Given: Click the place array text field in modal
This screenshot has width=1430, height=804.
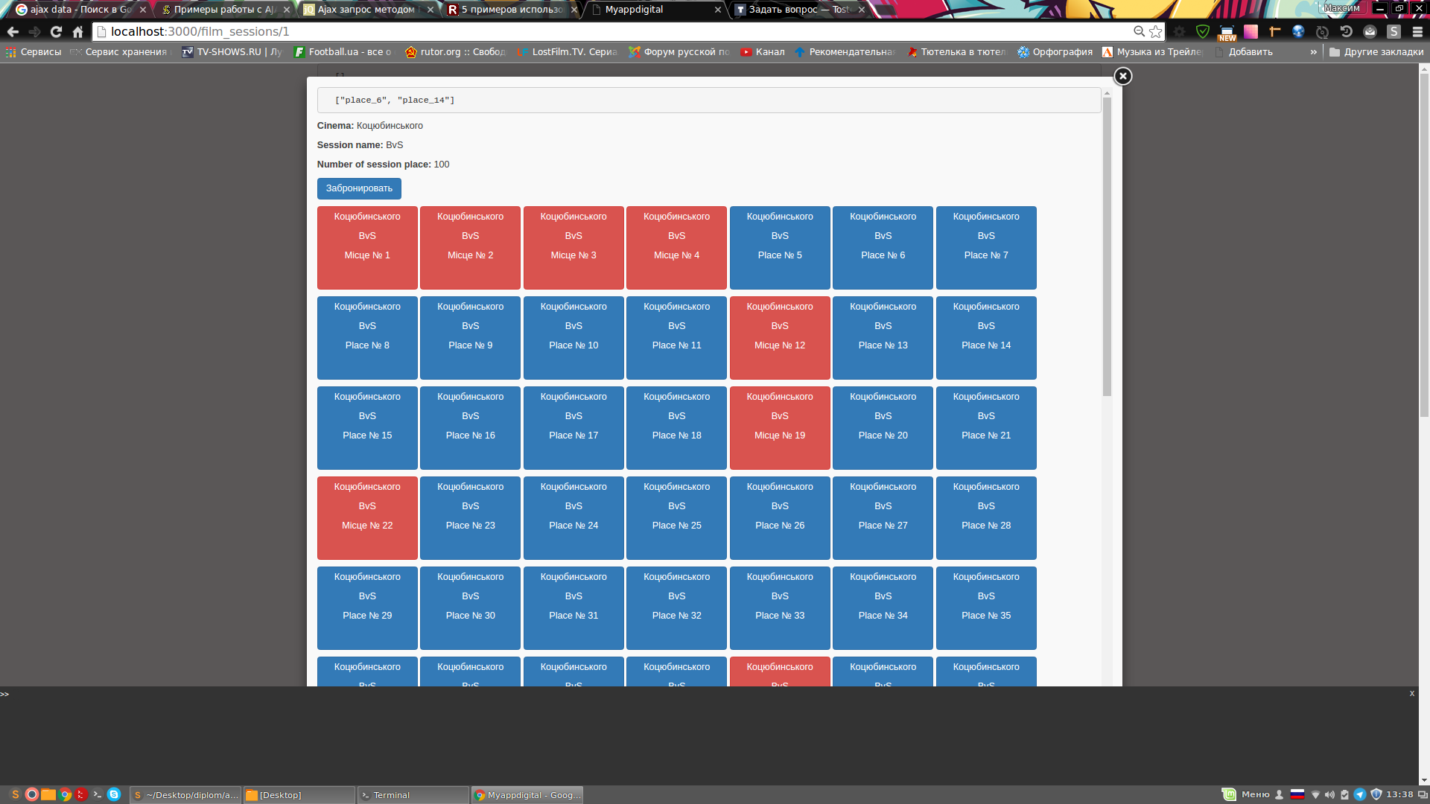Looking at the screenshot, I should 709,100.
